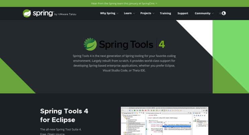The width and height of the screenshot is (249, 135).
Task: Click the Spring Tools gear-leaf emblem
Action: pos(90,44)
